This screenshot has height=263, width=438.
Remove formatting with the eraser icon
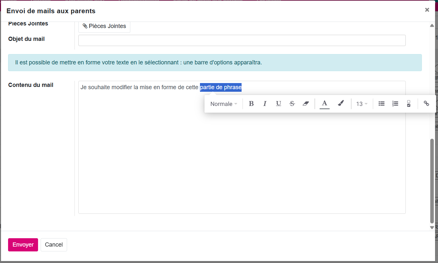coord(306,104)
